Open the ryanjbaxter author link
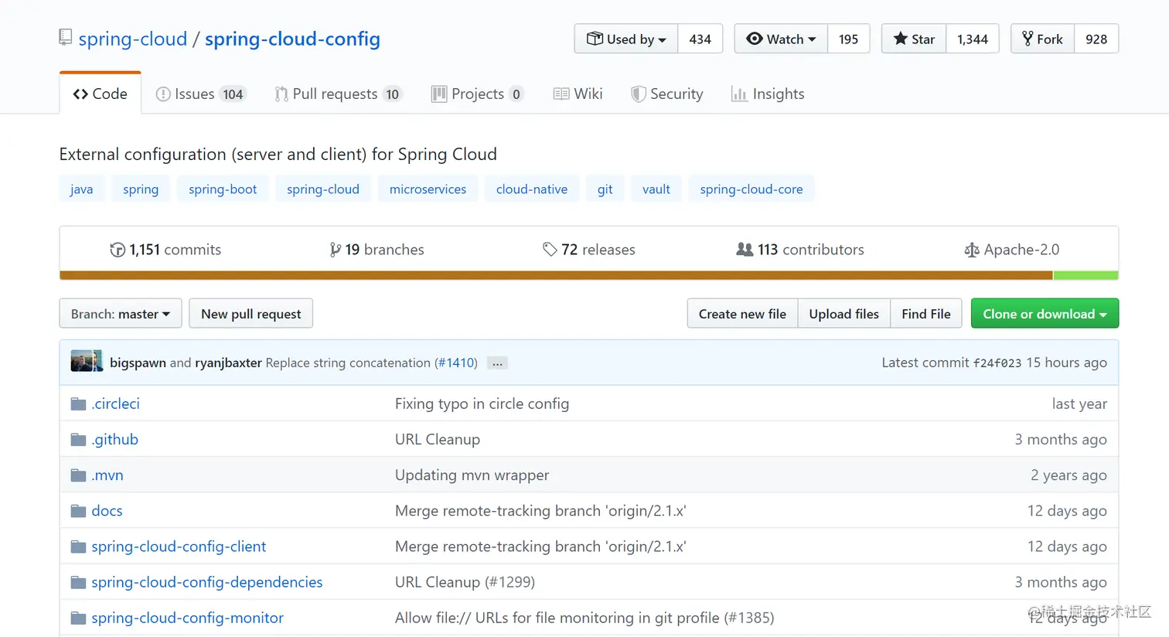Viewport: 1169px width, 637px height. point(228,363)
